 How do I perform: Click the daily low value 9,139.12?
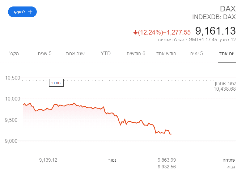coord(48,160)
